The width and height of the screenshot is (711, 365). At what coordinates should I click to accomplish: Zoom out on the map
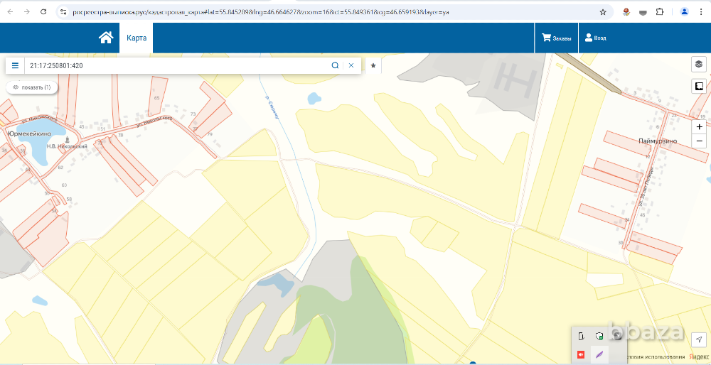tap(699, 141)
